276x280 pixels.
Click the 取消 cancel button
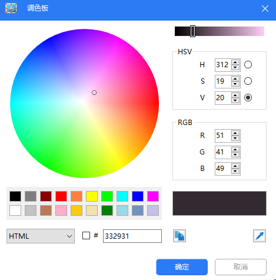(241, 267)
